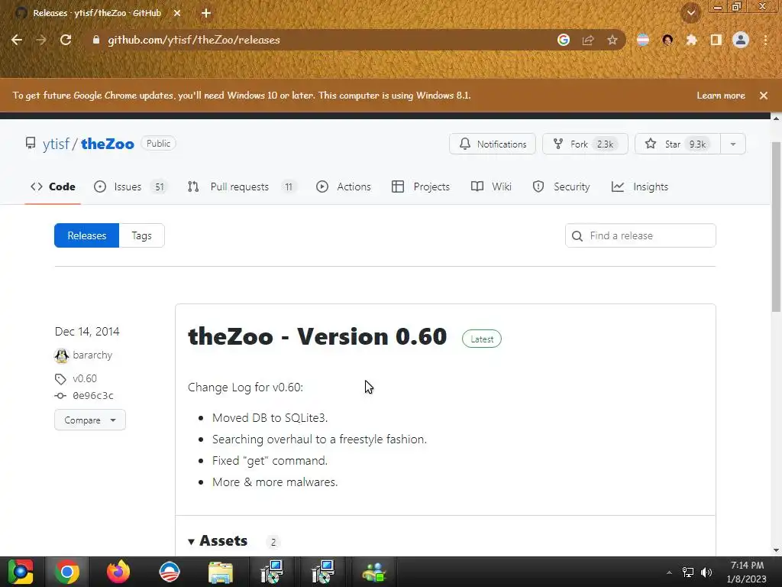
Task: Click the round avatar extension icon
Action: [667, 40]
